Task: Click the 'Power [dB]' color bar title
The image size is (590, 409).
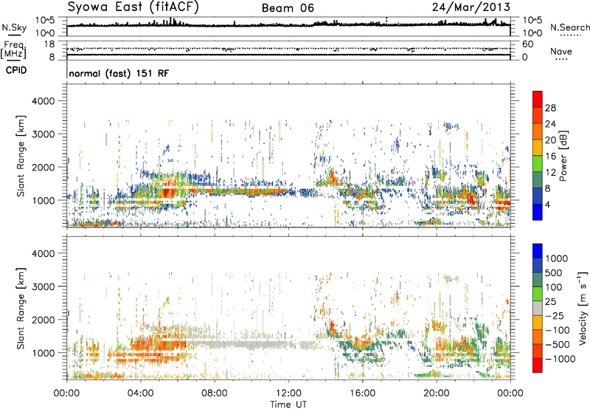Action: point(563,156)
